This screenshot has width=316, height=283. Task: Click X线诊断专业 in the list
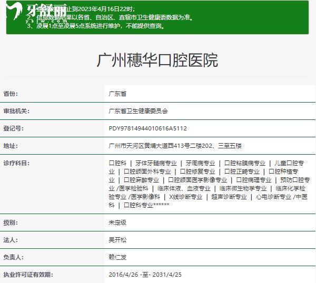(185, 197)
